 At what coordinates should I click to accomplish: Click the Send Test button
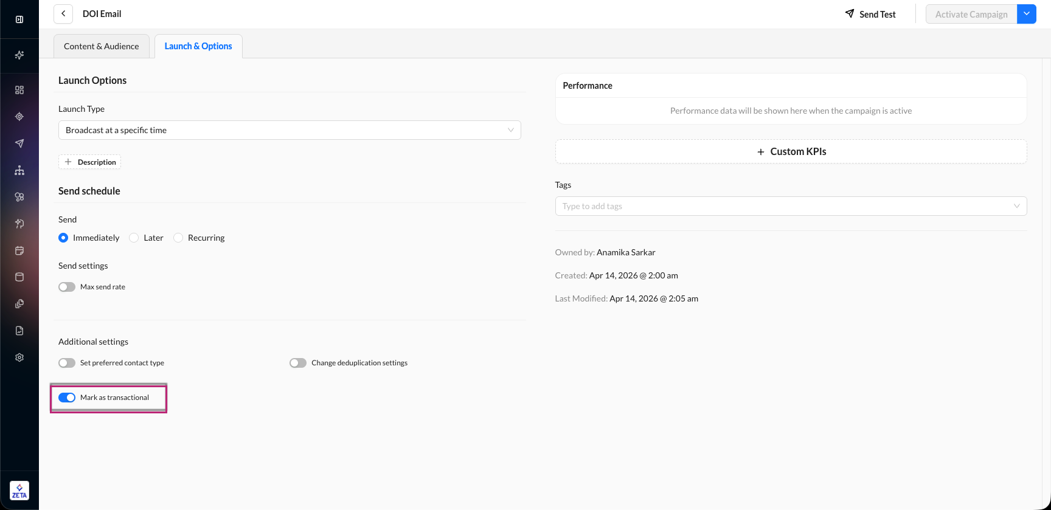[870, 14]
